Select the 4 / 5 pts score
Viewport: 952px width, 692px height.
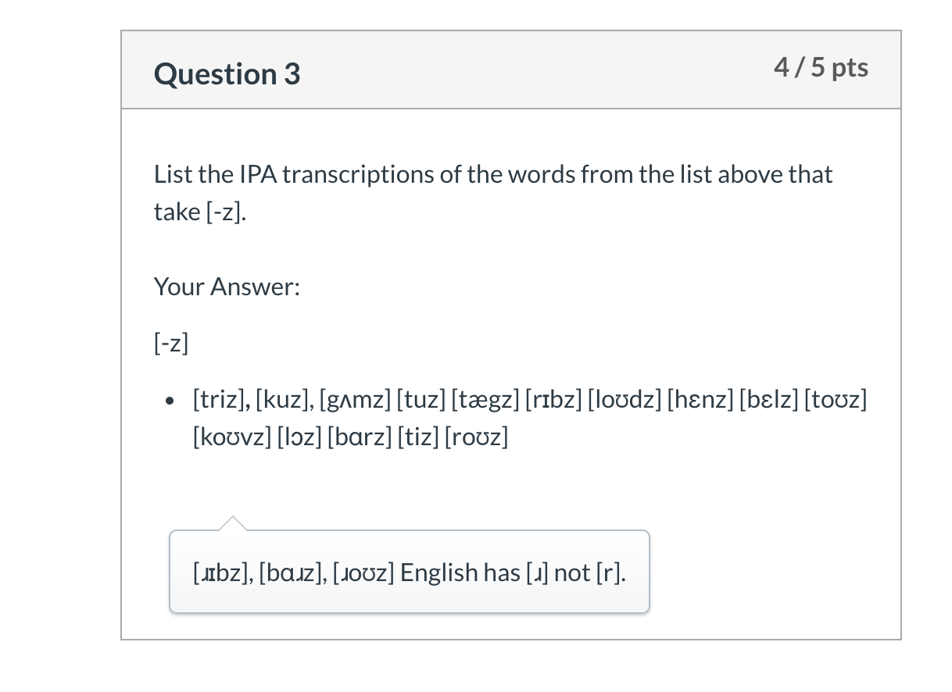click(821, 68)
